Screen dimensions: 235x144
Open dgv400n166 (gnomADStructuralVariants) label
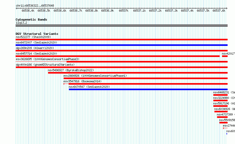click(45, 65)
